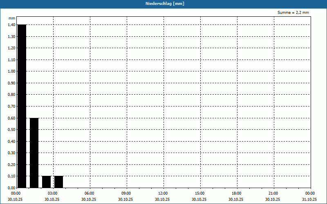This screenshot has width=327, height=204.
Task: Select the 1,00 y-axis value label
Action: click(11, 71)
